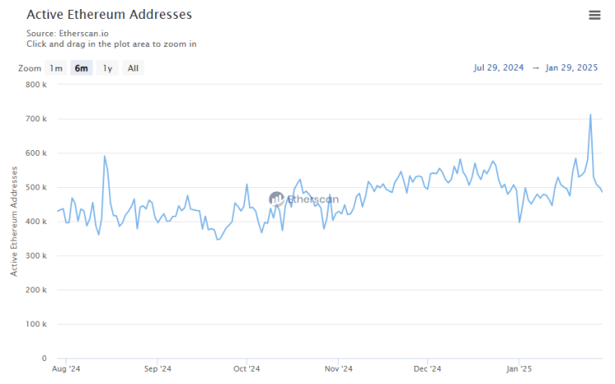This screenshot has width=615, height=384.
Task: Select the 6m zoom range
Action: coord(81,68)
